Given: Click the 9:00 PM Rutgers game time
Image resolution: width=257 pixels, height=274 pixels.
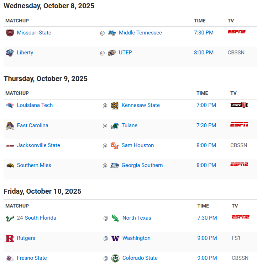Looking at the screenshot, I should pyautogui.click(x=207, y=238).
